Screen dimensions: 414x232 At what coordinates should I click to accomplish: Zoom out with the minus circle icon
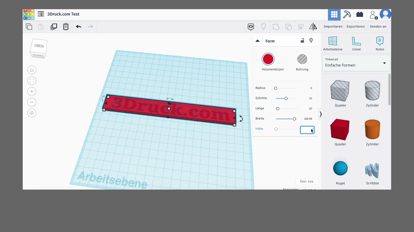point(32,102)
